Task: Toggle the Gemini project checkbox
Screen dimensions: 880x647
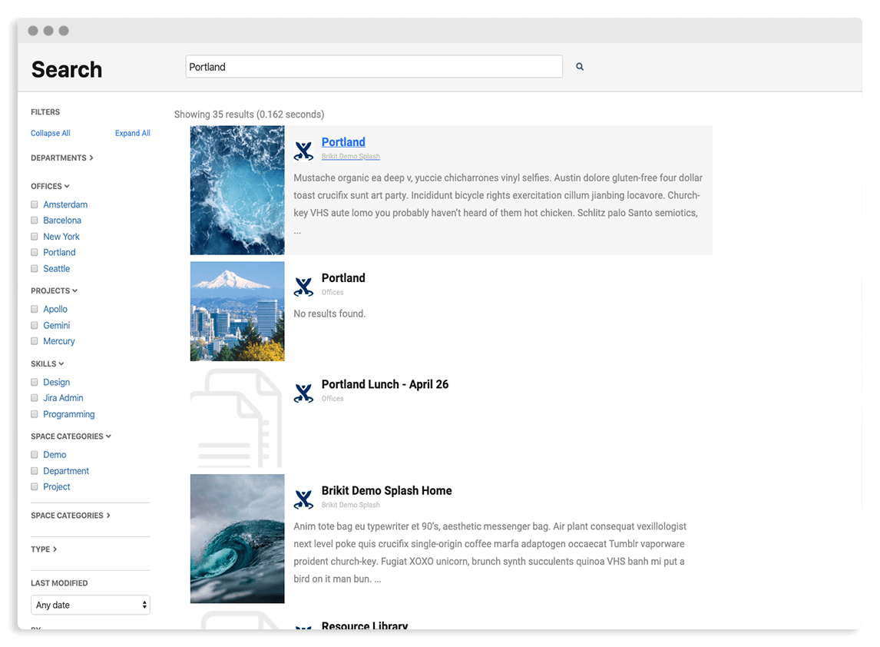Action: coord(35,325)
